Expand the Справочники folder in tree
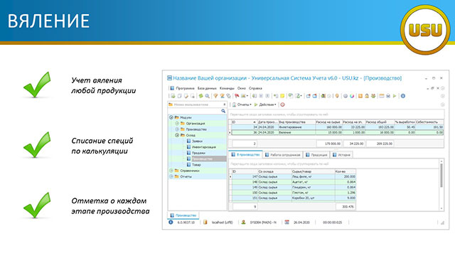The width and height of the screenshot is (455, 256). (171, 171)
